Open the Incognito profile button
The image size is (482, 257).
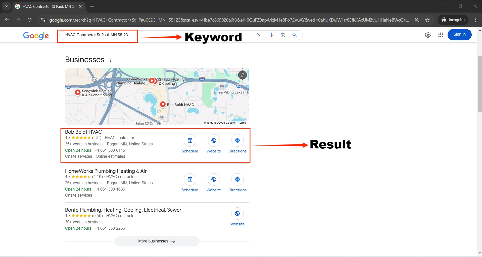[x=453, y=20]
